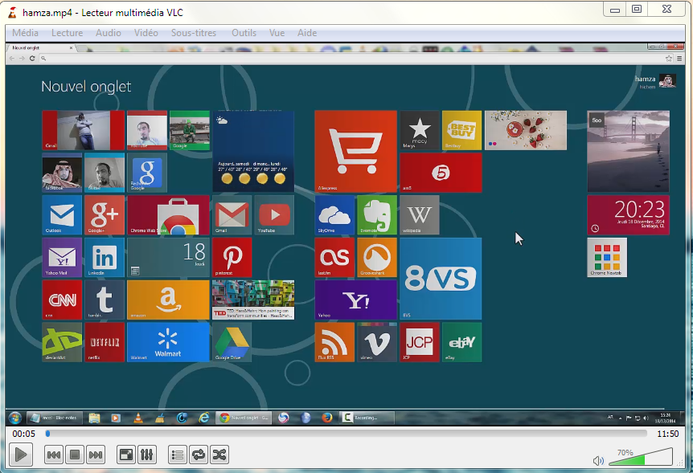The image size is (693, 473).
Task: Toggle loop repeat mode
Action: click(199, 455)
